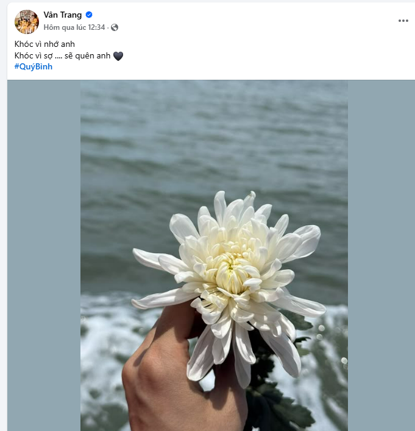Open the Vân Trang profile name link
Screen dimensions: 415x431
(x=63, y=15)
